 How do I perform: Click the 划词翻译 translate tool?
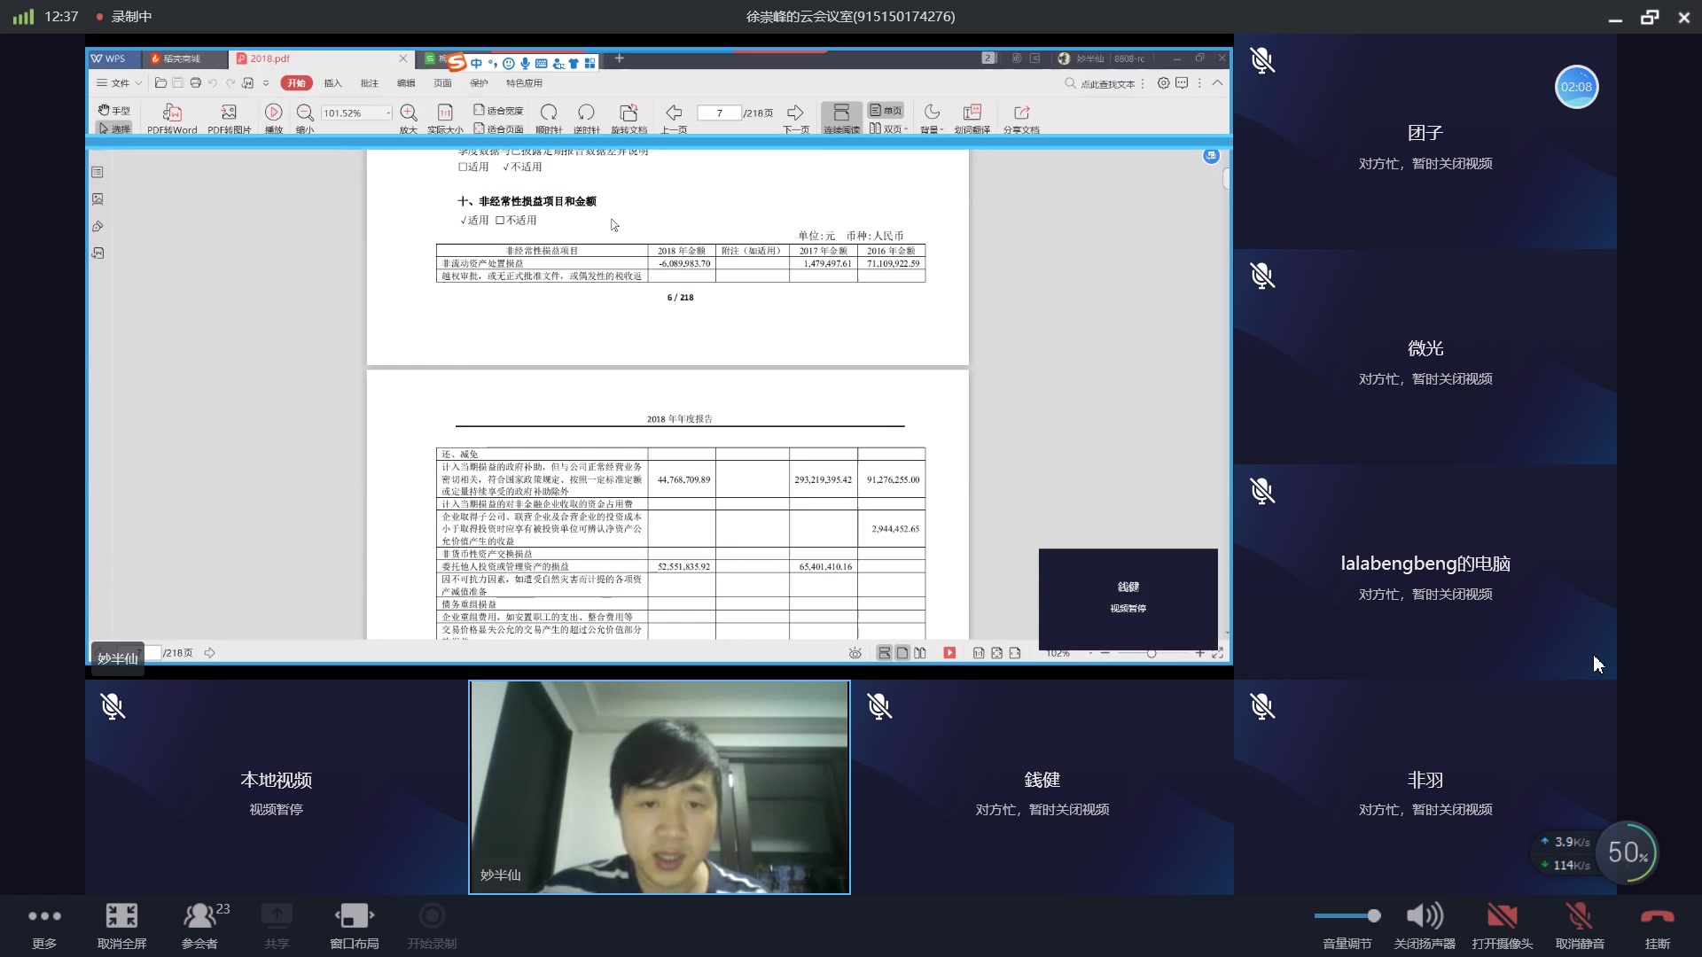click(972, 119)
